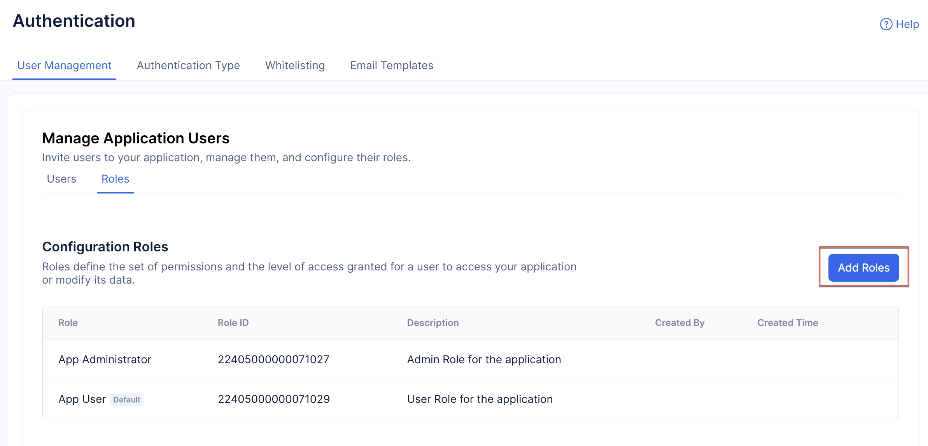Click the Authentication page title

(x=74, y=21)
